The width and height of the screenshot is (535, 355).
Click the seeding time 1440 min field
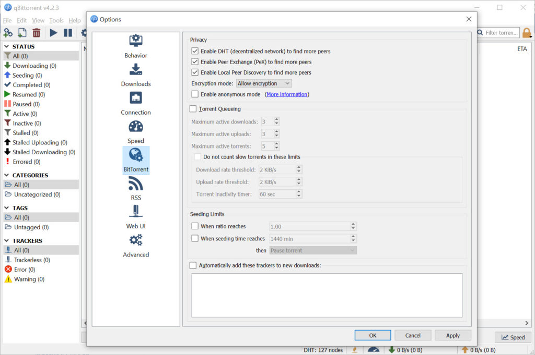(313, 239)
